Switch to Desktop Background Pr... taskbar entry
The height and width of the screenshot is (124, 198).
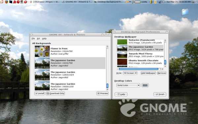[x=108, y=2]
